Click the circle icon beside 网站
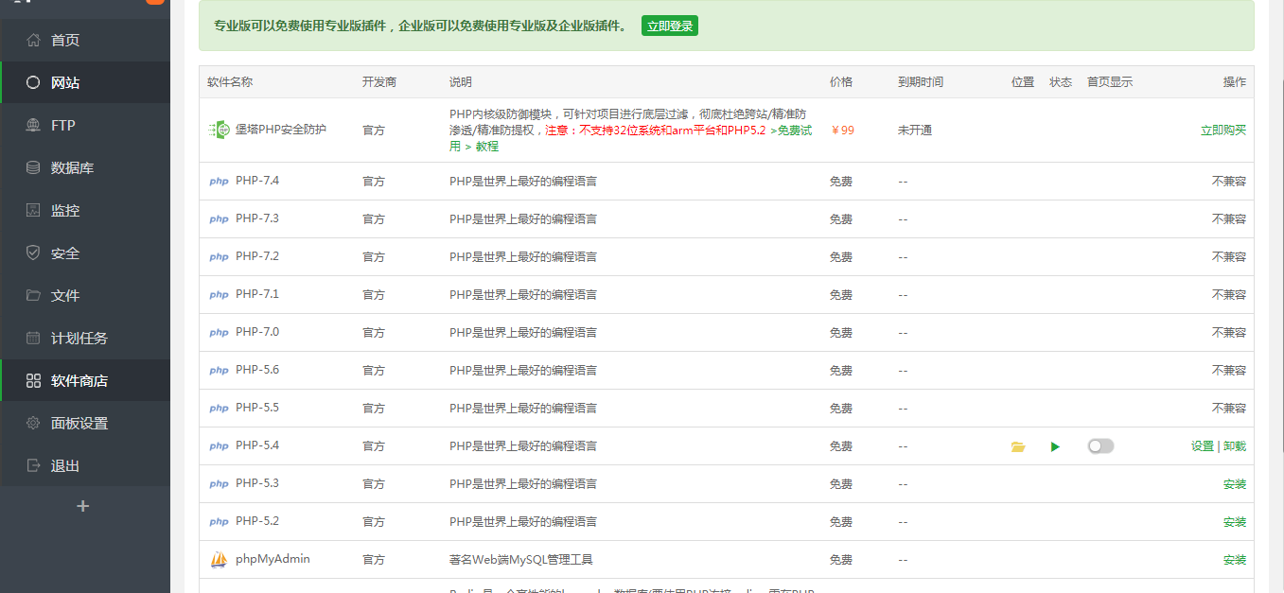The image size is (1284, 593). pyautogui.click(x=33, y=82)
